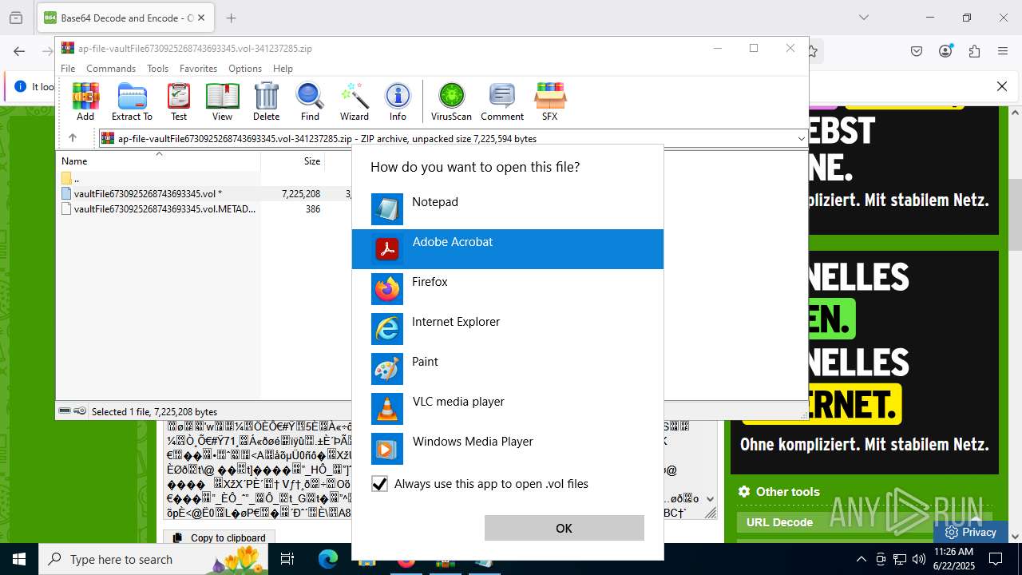Click the browser back arrow
The height and width of the screenshot is (575, 1022).
point(19,51)
